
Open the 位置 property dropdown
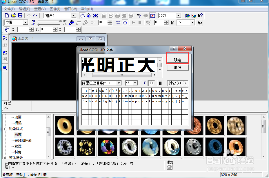click(x=26, y=23)
